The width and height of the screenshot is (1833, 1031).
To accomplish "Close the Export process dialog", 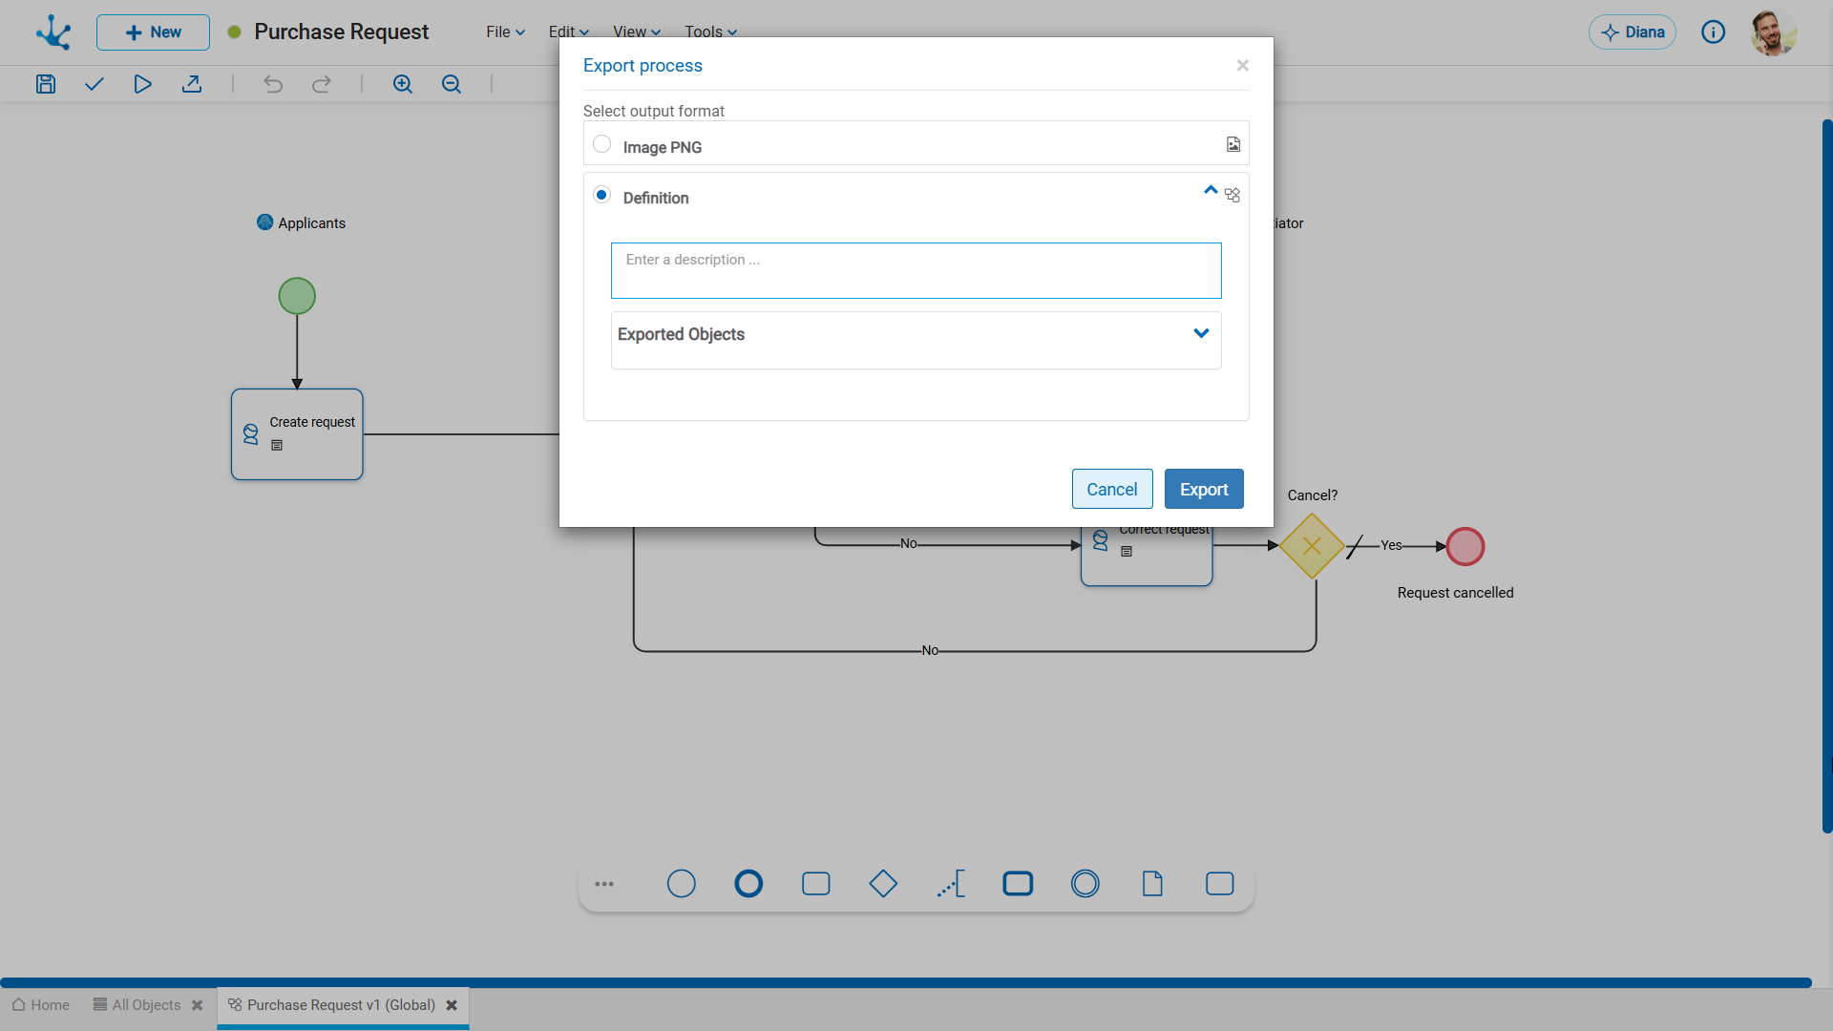I will pos(1243,65).
